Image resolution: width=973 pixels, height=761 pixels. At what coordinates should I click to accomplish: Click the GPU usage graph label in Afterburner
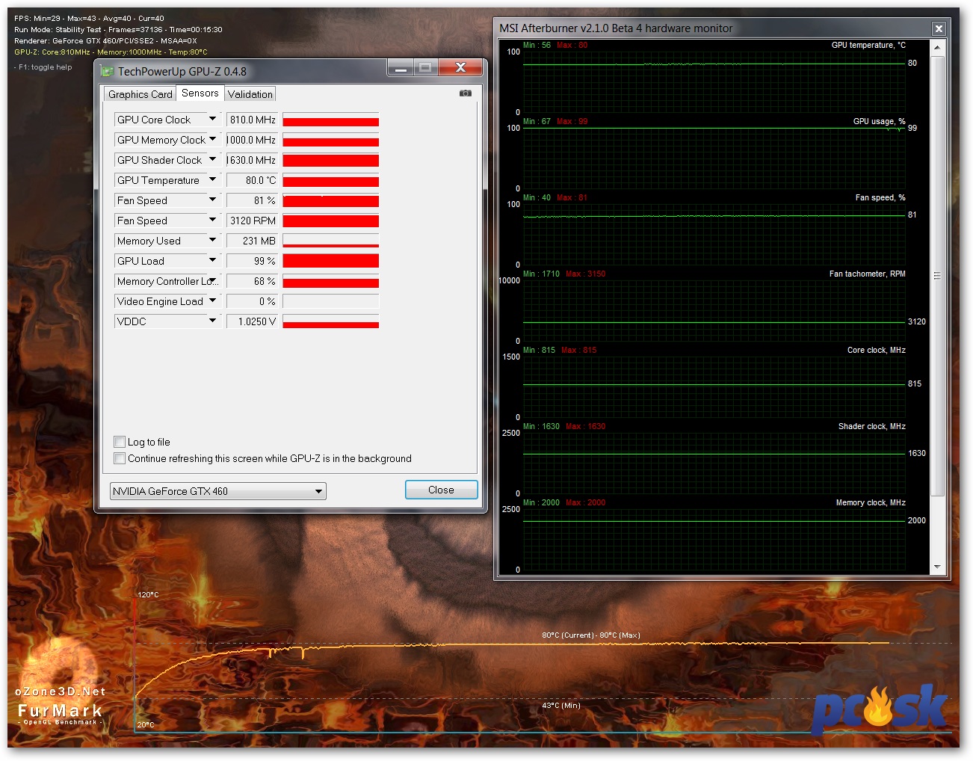pos(879,121)
